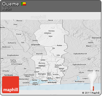Viewport: 102px width, 96px height.
Task: Click the red maphill logo
Action: point(11,85)
